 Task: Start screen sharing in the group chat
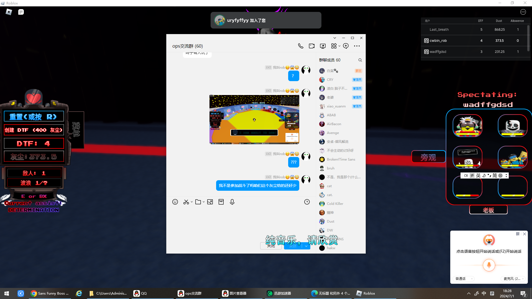click(323, 46)
